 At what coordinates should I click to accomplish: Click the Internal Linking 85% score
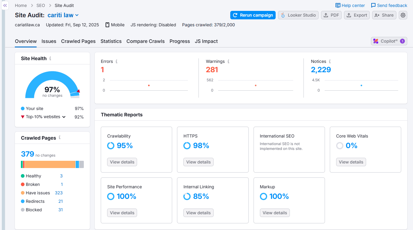[x=201, y=196]
